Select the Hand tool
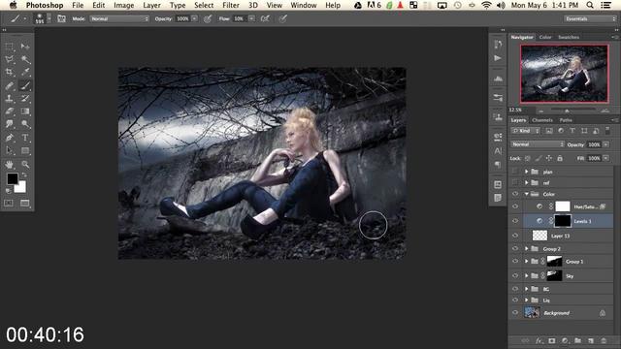621x349 pixels. point(9,164)
